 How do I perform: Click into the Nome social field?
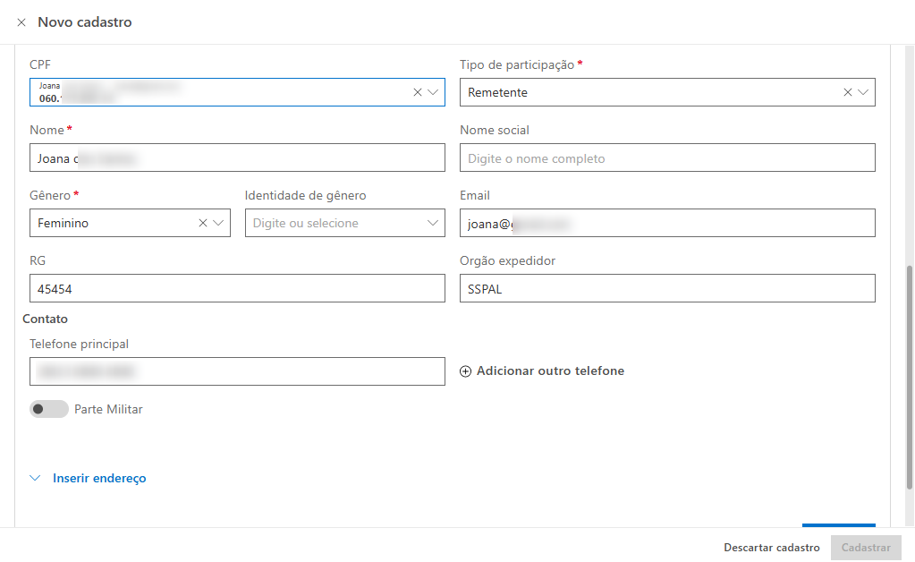667,158
